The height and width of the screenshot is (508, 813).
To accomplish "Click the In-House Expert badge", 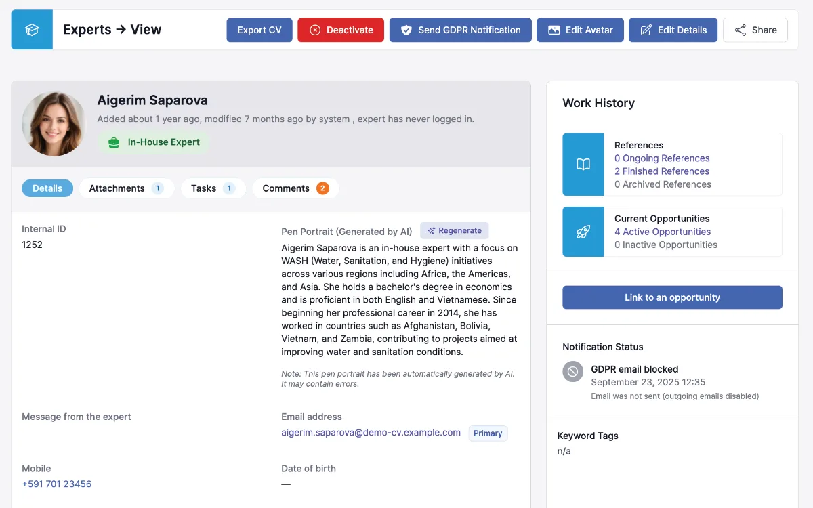I will [x=154, y=142].
